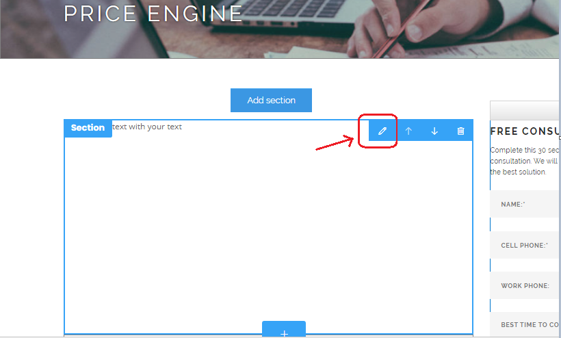The width and height of the screenshot is (561, 338).
Task: Click the consultation description paragraph
Action: 524,161
